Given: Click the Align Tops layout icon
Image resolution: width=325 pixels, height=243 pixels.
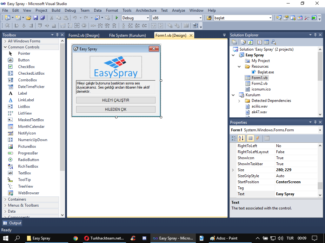Looking at the screenshot, I should click(40, 26).
